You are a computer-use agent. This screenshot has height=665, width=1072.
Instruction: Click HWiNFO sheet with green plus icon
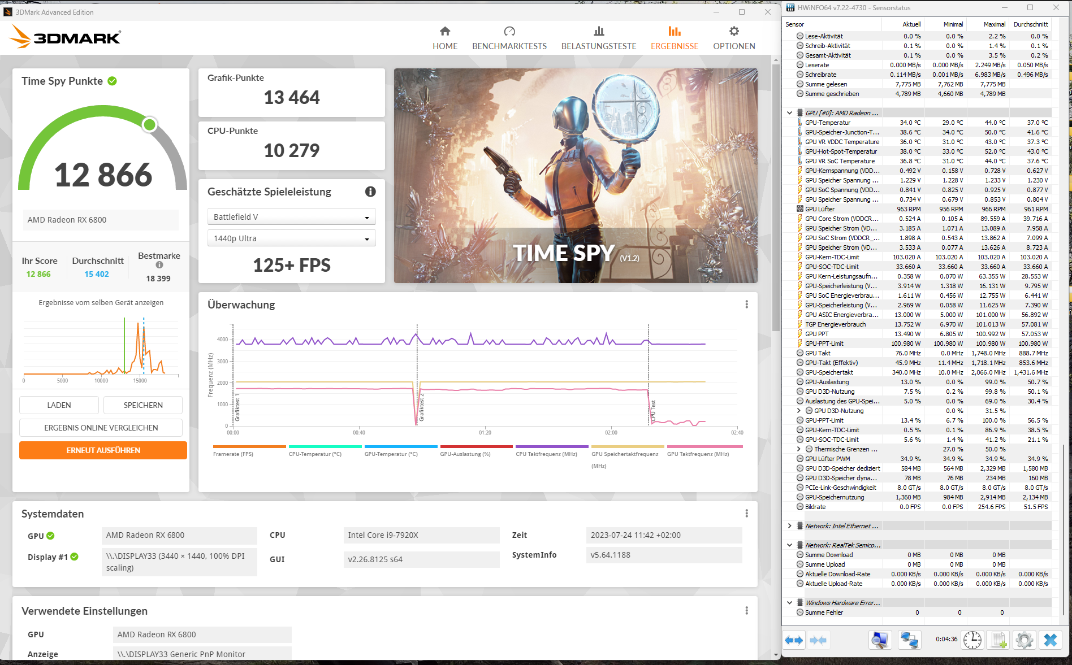[x=998, y=640]
